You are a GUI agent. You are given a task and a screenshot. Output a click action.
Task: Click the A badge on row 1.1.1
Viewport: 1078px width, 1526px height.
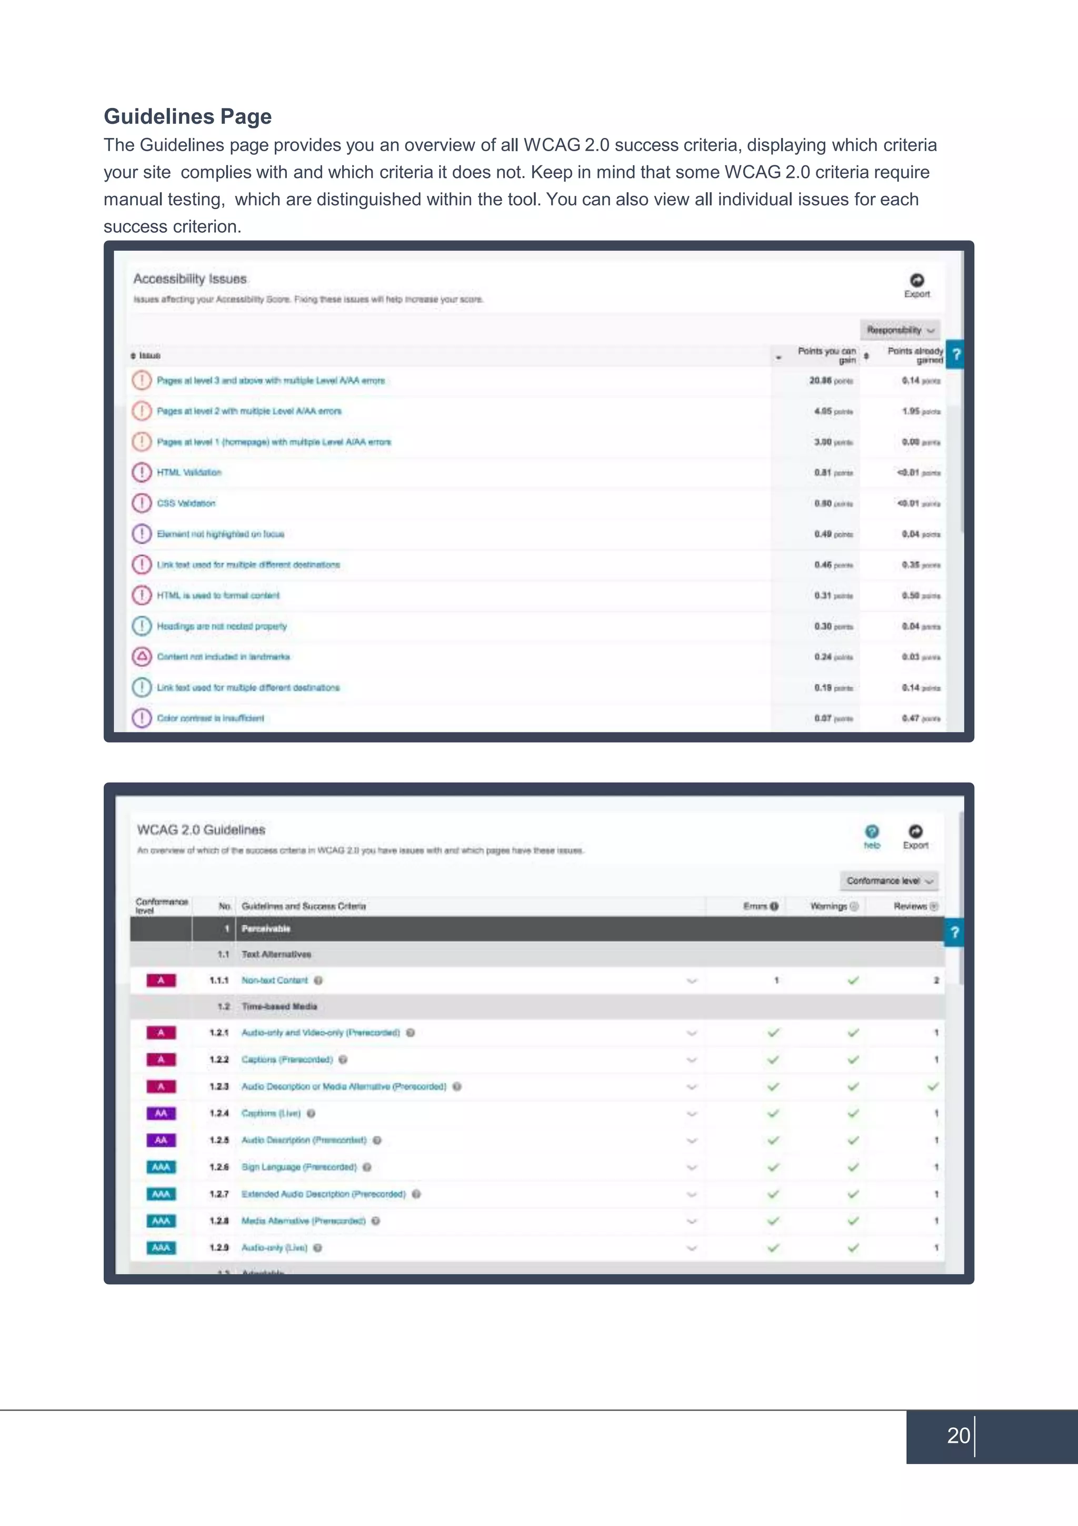161,980
